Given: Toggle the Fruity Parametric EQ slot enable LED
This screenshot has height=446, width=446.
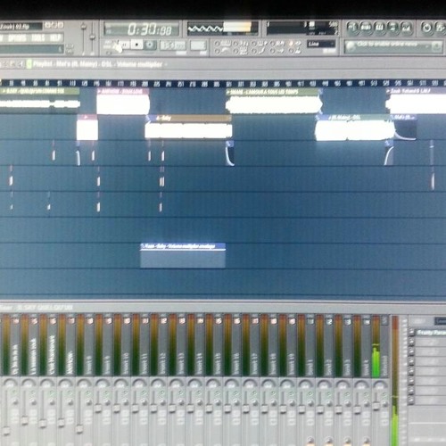Looking at the screenshot, I should [411, 333].
